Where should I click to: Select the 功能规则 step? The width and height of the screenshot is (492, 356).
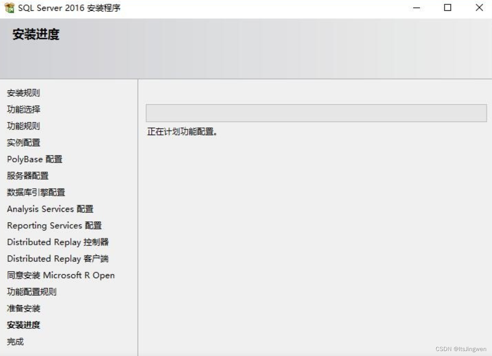point(23,126)
